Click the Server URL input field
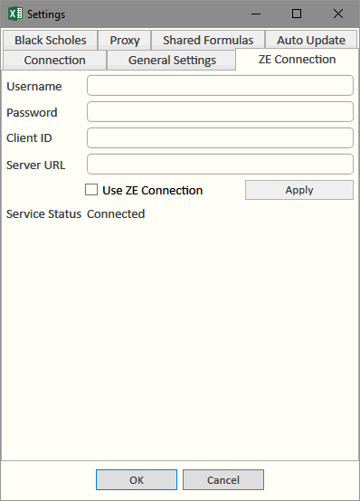The width and height of the screenshot is (360, 501). [220, 164]
